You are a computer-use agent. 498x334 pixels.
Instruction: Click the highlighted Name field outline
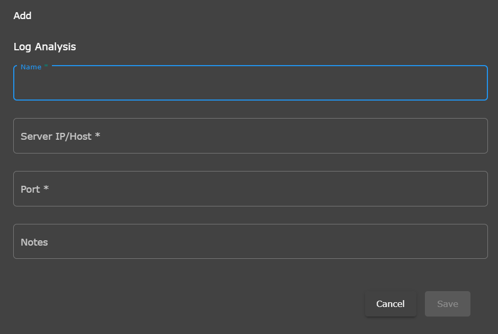click(13, 83)
